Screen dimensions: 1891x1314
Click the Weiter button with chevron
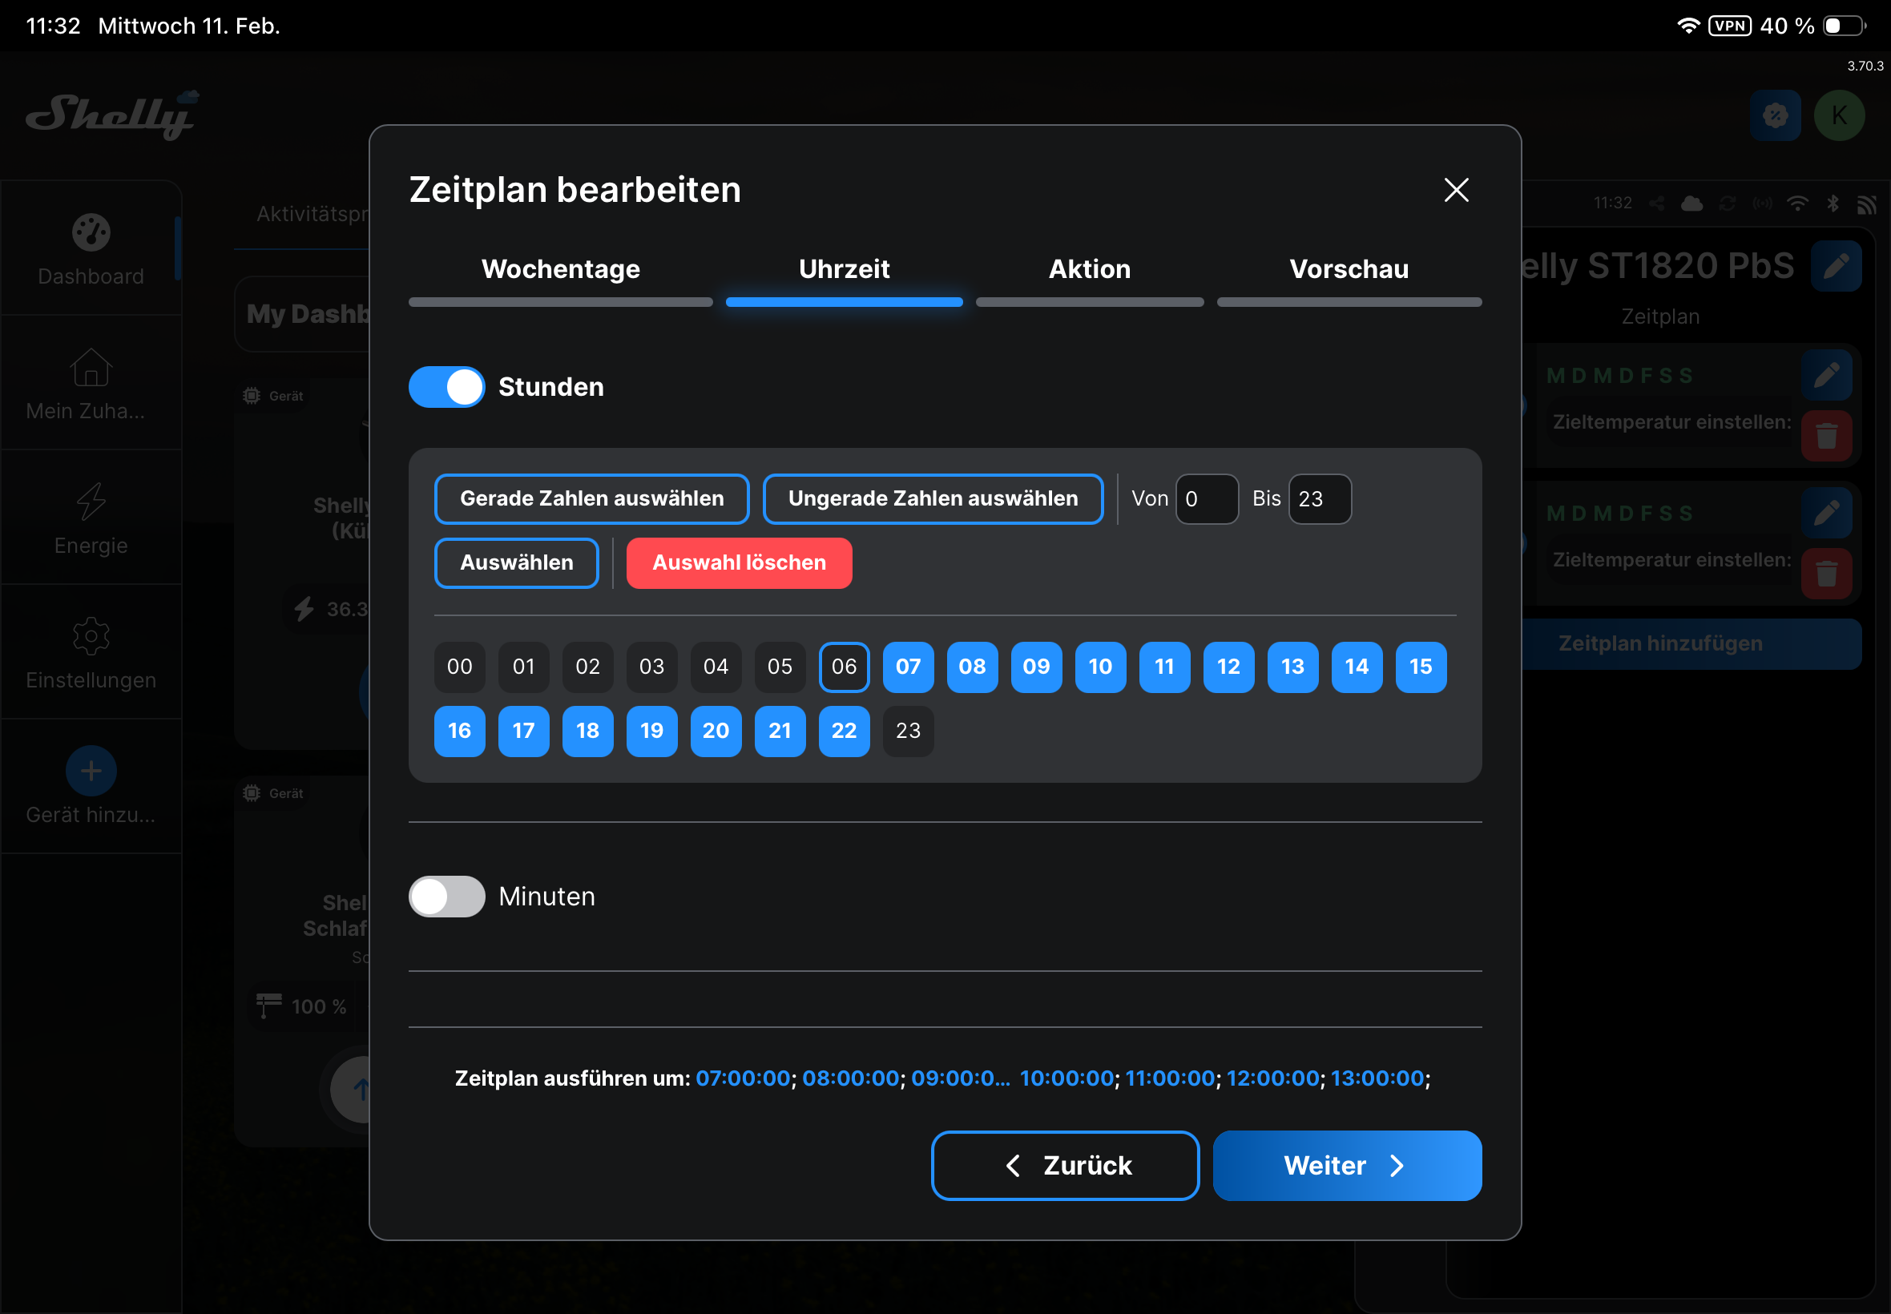1346,1165
